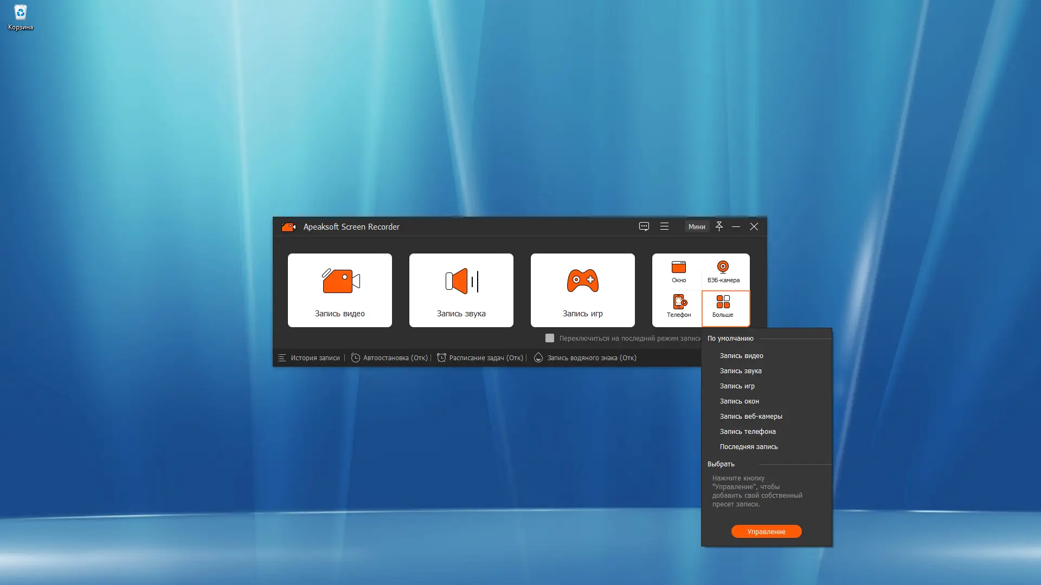Toggle Запись водяного знака watermark setting
This screenshot has height=585, width=1041.
(584, 357)
